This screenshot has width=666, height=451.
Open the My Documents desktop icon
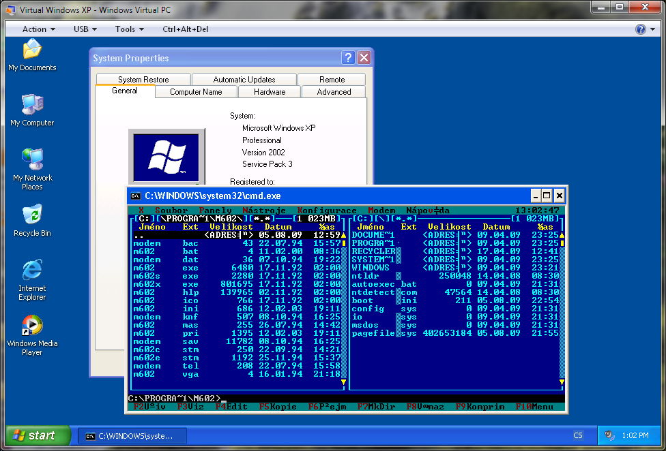(x=32, y=55)
